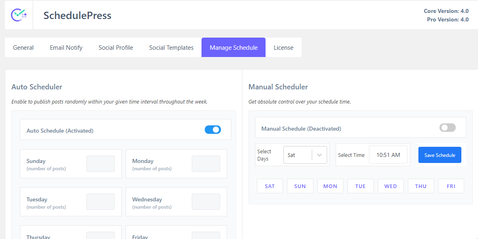Image resolution: width=478 pixels, height=239 pixels.
Task: Select the FRI day button
Action: coord(451,186)
